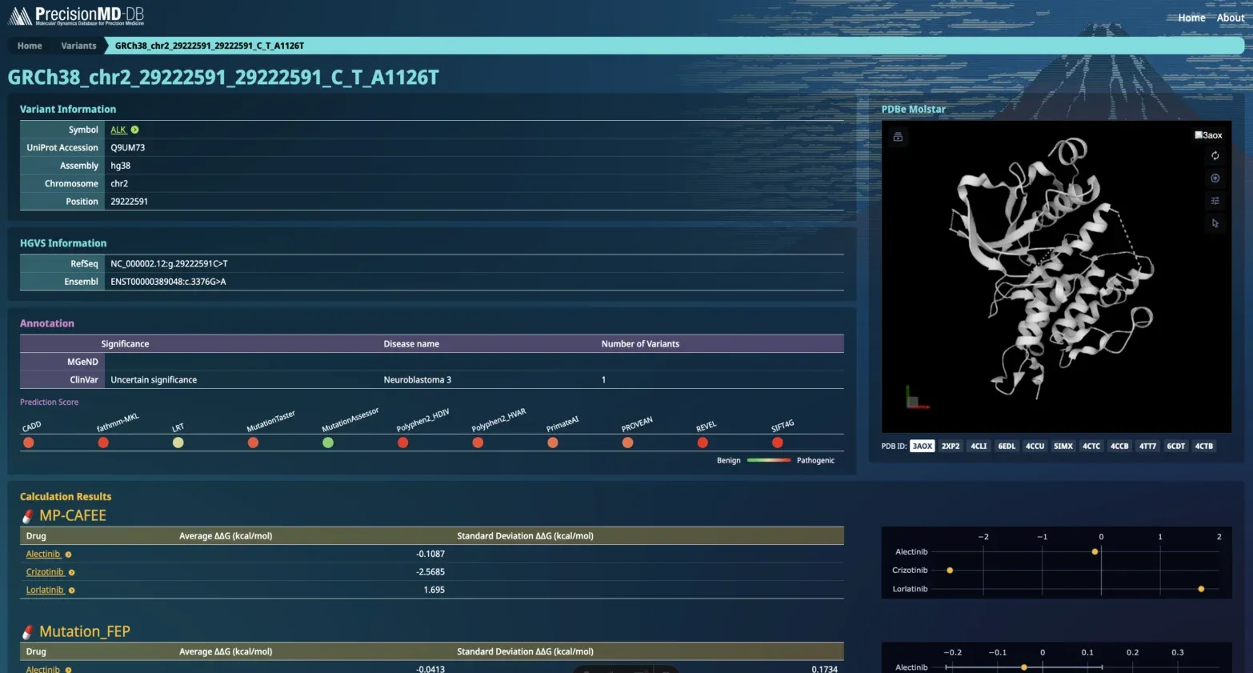1253x673 pixels.
Task: Open Molstar settings and controls panel
Action: [x=1215, y=201]
